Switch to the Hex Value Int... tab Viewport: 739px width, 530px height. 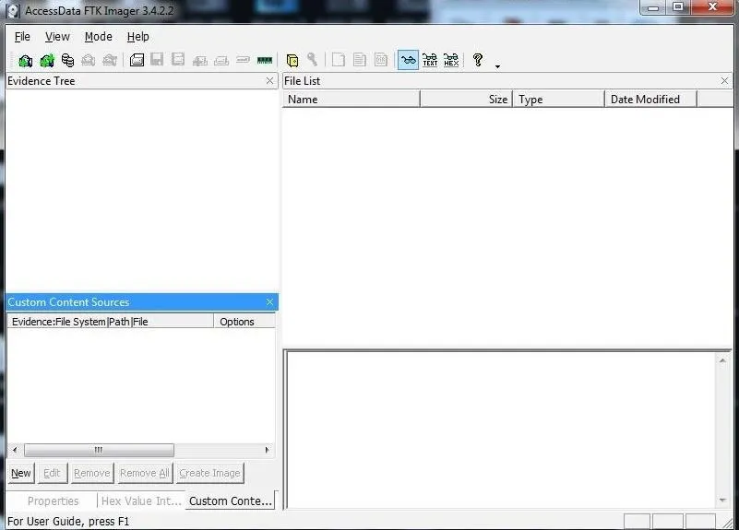coord(141,501)
